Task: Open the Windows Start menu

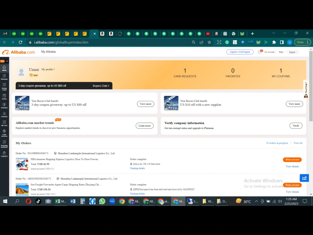Action: pos(5,201)
